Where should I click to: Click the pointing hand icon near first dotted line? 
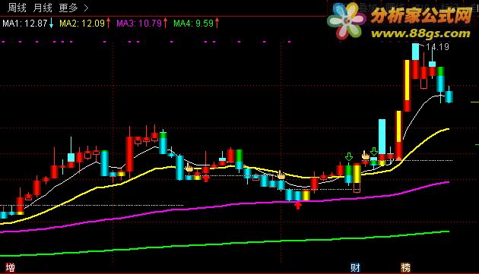(189, 167)
